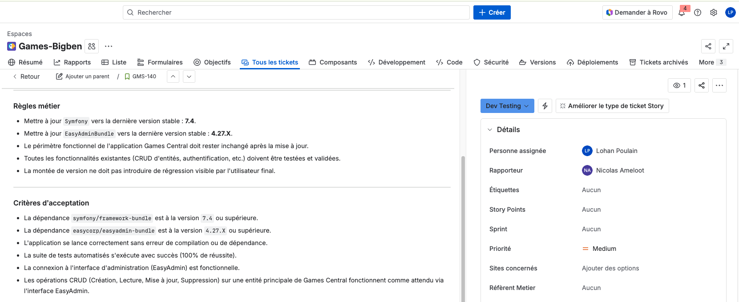The height and width of the screenshot is (302, 739).
Task: Enter full screen with the expand arrows icon
Action: (x=726, y=46)
